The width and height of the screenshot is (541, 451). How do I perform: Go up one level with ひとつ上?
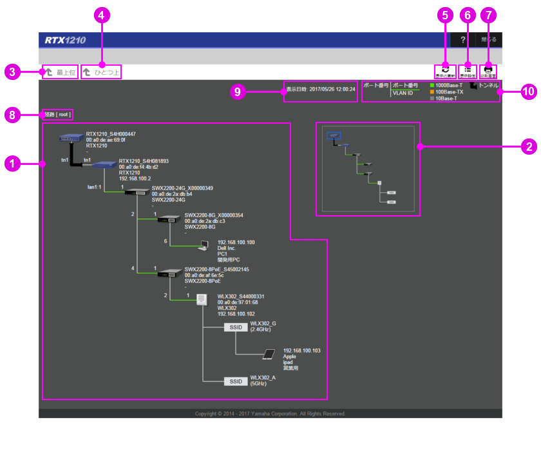101,72
